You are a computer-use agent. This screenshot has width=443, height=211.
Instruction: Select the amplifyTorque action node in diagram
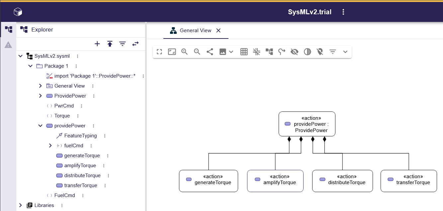click(275, 181)
